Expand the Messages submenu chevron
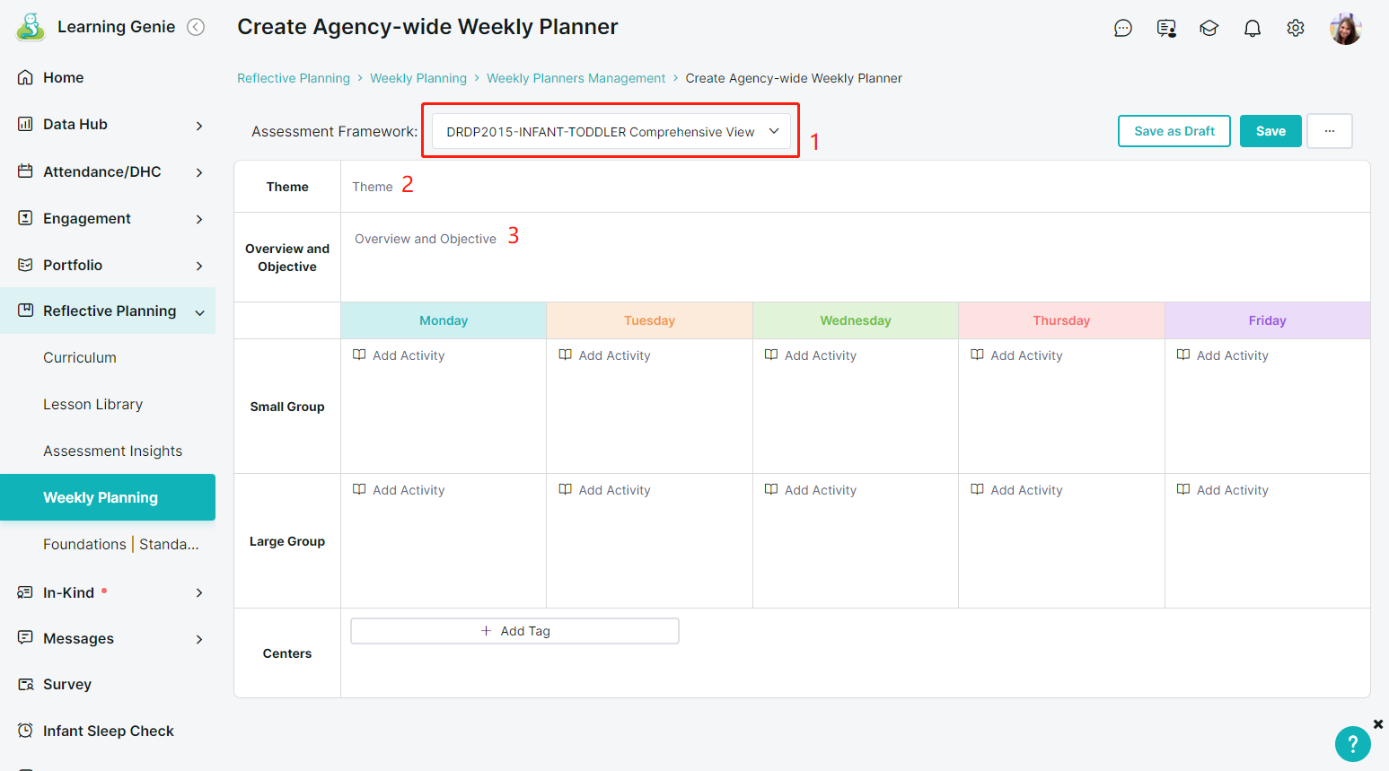 199,639
